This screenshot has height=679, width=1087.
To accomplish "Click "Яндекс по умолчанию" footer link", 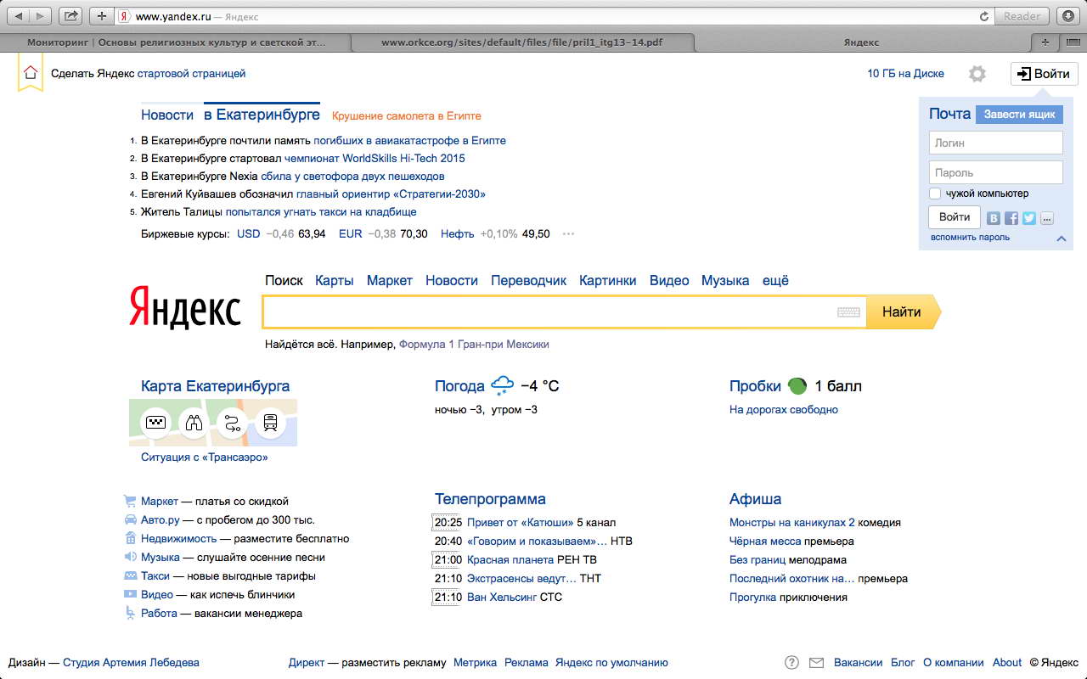I will click(611, 663).
